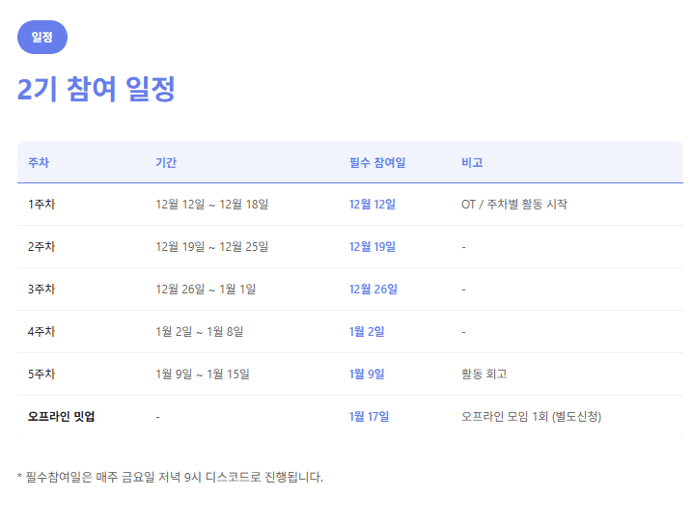Click the 필수 참여일 column header
Screen dimensions: 693x526
tap(376, 162)
